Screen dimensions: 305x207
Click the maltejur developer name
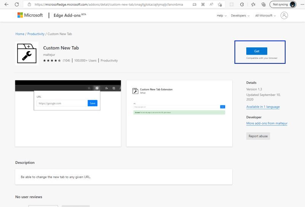tap(49, 55)
